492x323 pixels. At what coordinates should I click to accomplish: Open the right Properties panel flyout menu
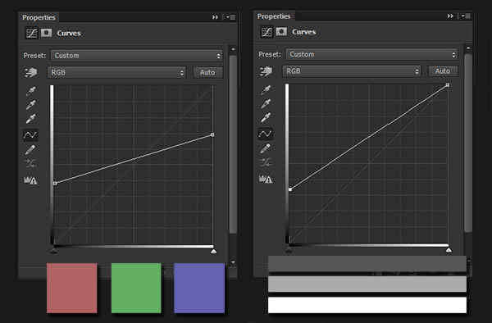[x=466, y=16]
